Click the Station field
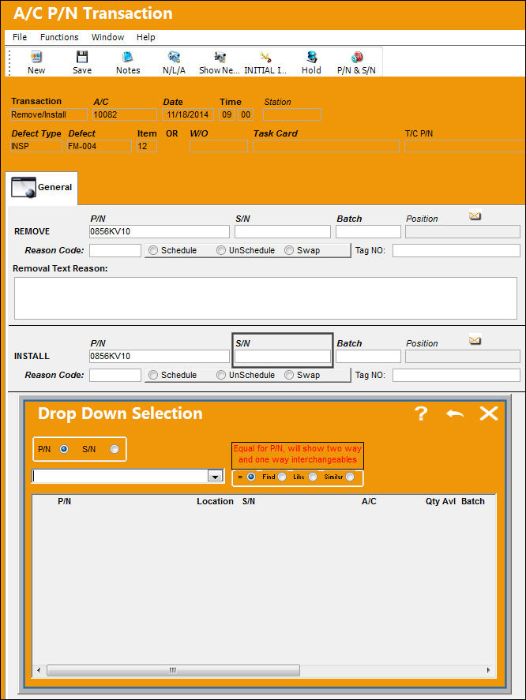The width and height of the screenshot is (526, 700). point(292,114)
